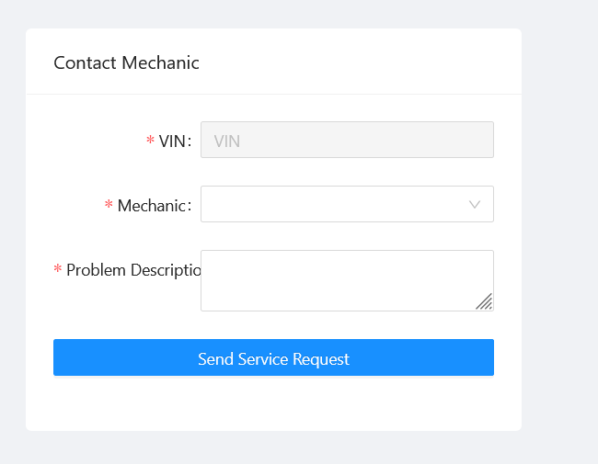The height and width of the screenshot is (464, 598).
Task: Click blank card area below Send button
Action: [273, 404]
